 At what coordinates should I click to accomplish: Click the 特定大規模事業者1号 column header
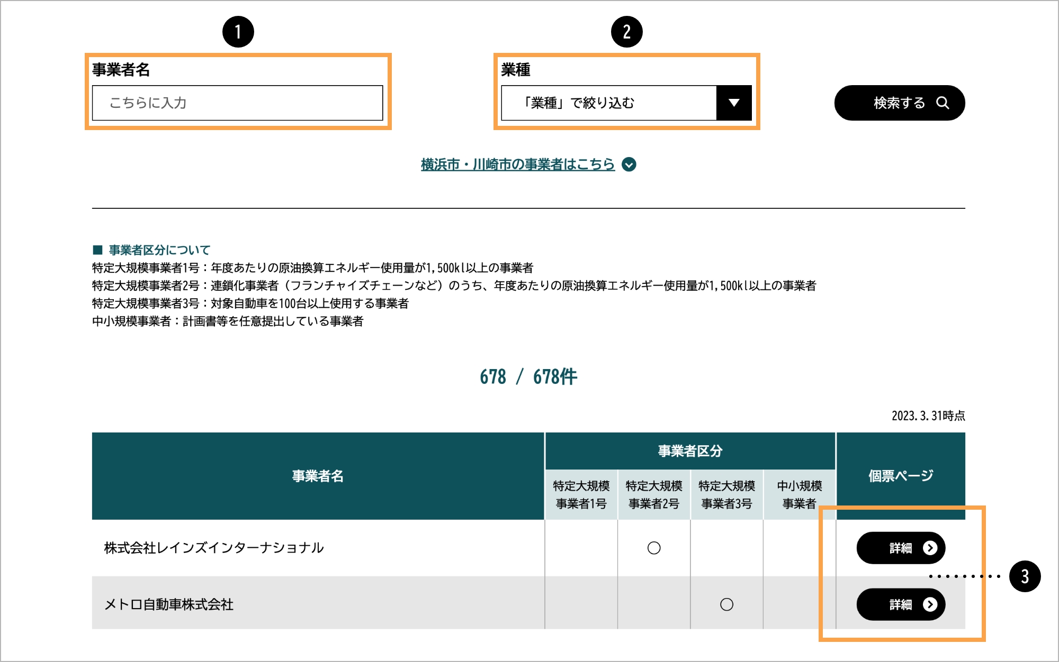[581, 494]
